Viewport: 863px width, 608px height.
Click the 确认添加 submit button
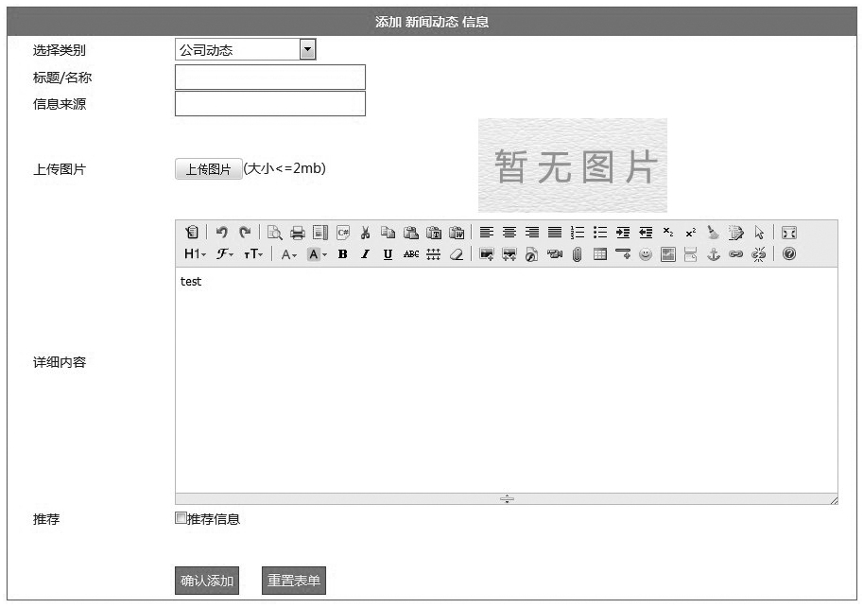tap(207, 581)
